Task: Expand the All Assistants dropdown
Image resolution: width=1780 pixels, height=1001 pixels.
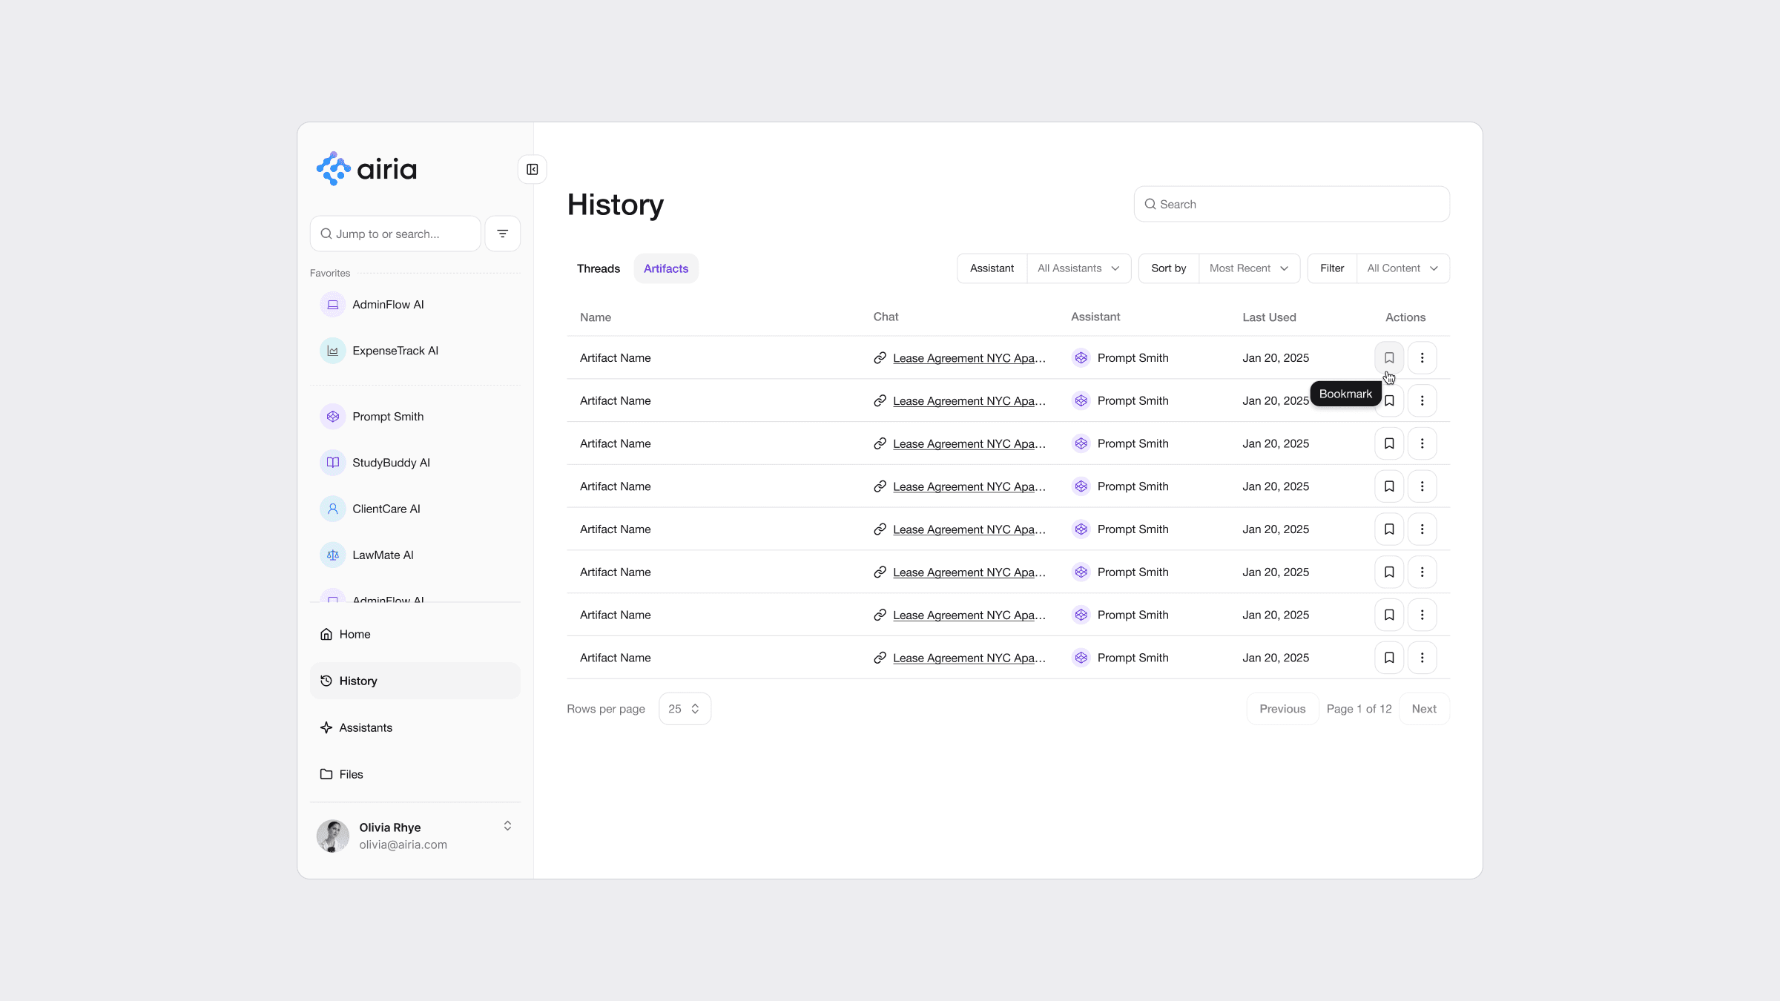Action: pos(1078,268)
